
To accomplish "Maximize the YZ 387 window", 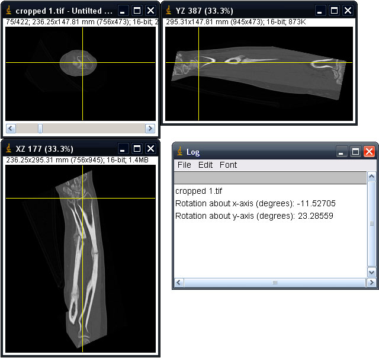I will pyautogui.click(x=334, y=11).
